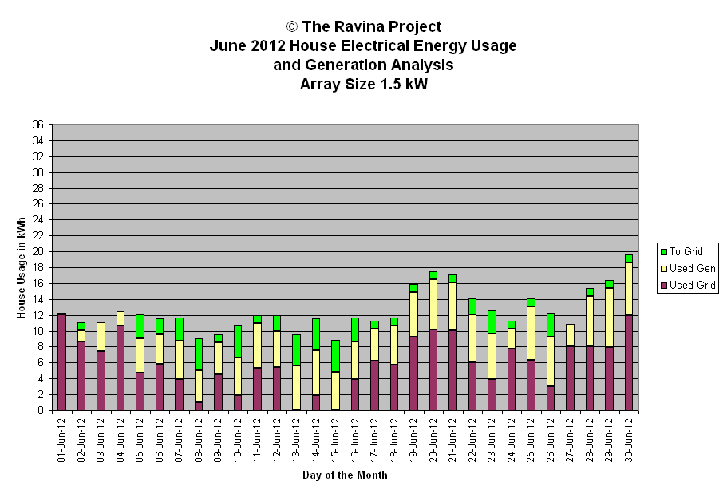
Task: Click the title line 'Array Size 1.5 kW'
Action: (364, 85)
